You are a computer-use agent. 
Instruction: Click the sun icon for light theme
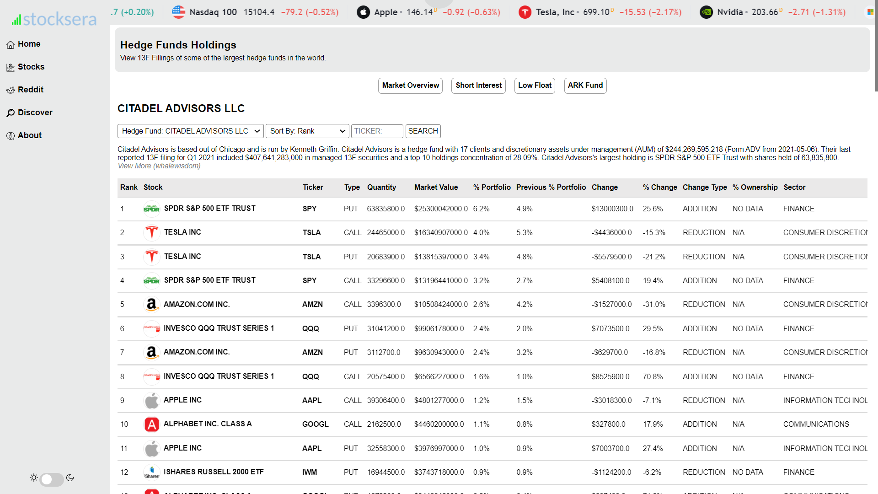(34, 478)
